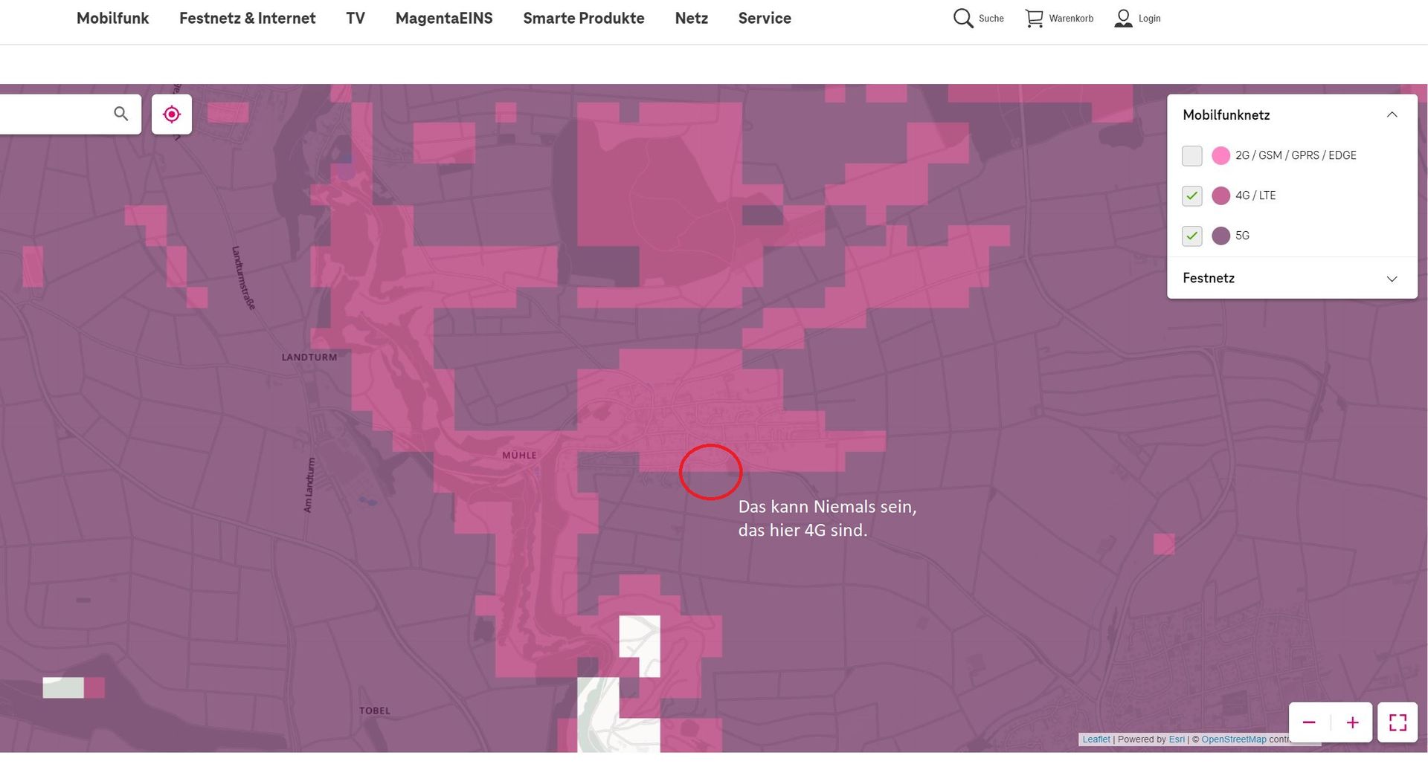Open the Service menu
The width and height of the screenshot is (1428, 764).
point(765,18)
